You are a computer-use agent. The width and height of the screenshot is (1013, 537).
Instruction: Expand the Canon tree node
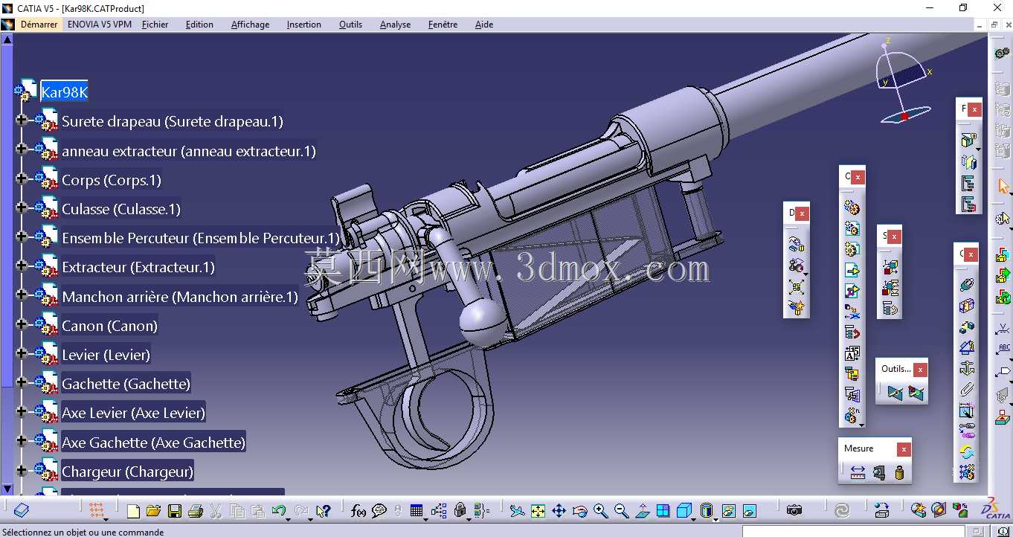coord(22,324)
